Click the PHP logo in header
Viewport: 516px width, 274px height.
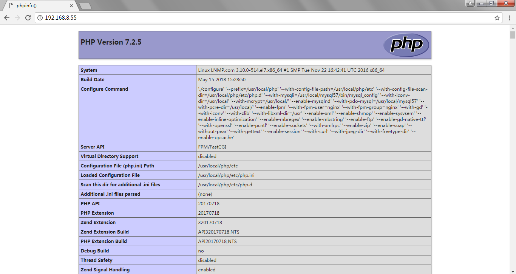point(406,45)
